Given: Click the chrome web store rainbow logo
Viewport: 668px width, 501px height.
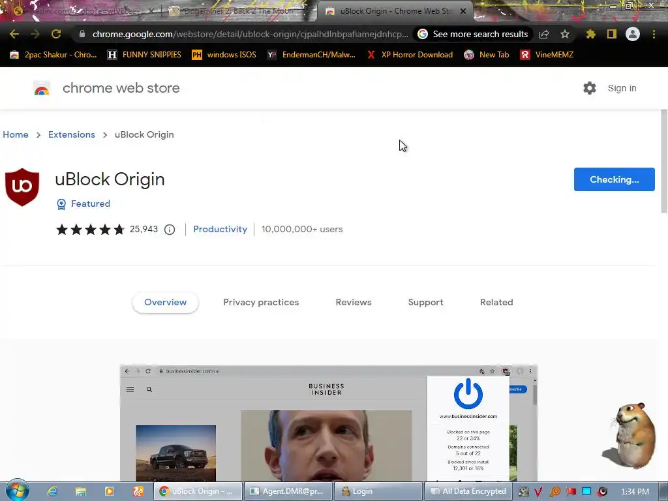Looking at the screenshot, I should 42,88.
